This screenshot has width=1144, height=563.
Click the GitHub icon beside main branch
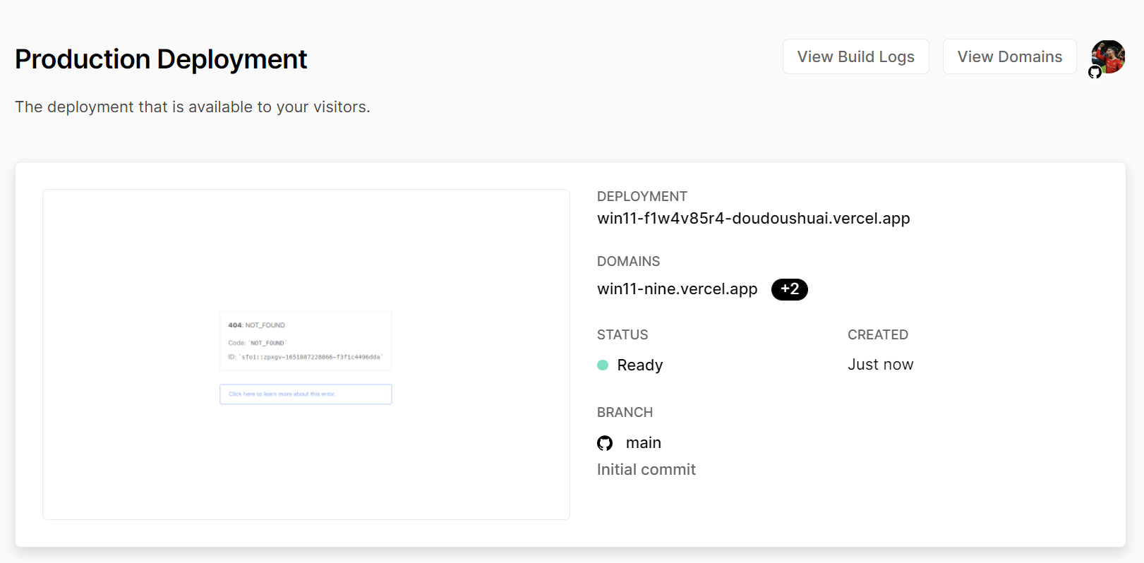tap(605, 443)
